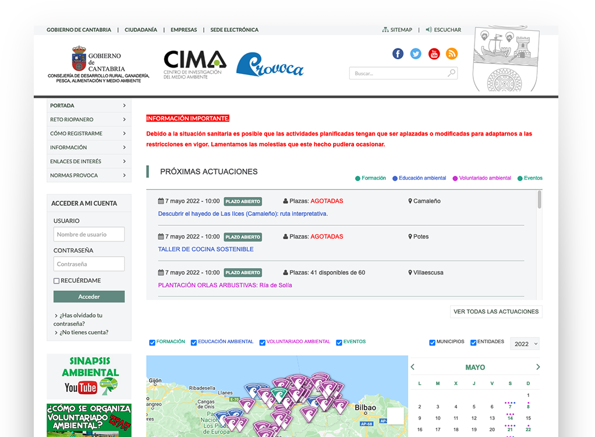Click the Provoca logo
This screenshot has width=595, height=437.
pyautogui.click(x=270, y=65)
